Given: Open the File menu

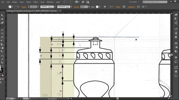Looking at the screenshot, I should click(3, 2).
